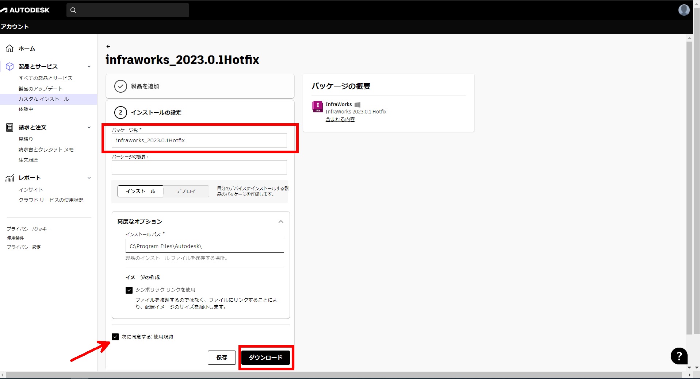Open プライバシー設定 link
Screen dimensions: 700x379
(24, 247)
